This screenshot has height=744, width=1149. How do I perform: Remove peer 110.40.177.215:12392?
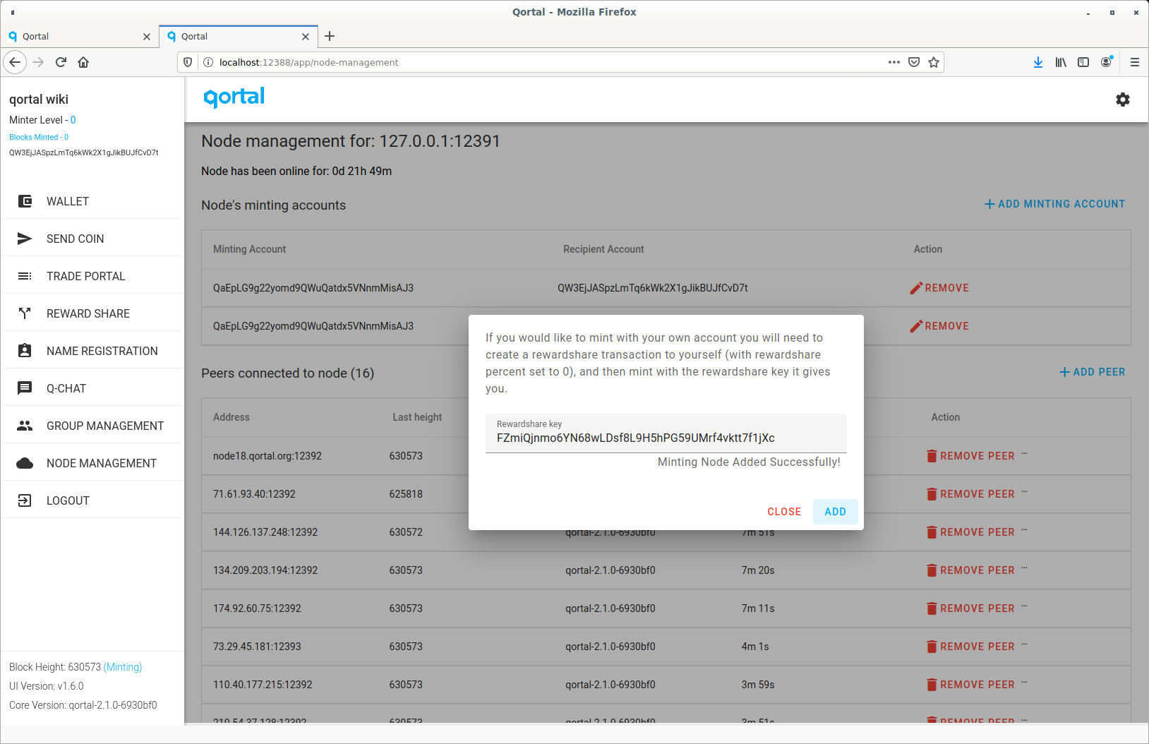[970, 685]
